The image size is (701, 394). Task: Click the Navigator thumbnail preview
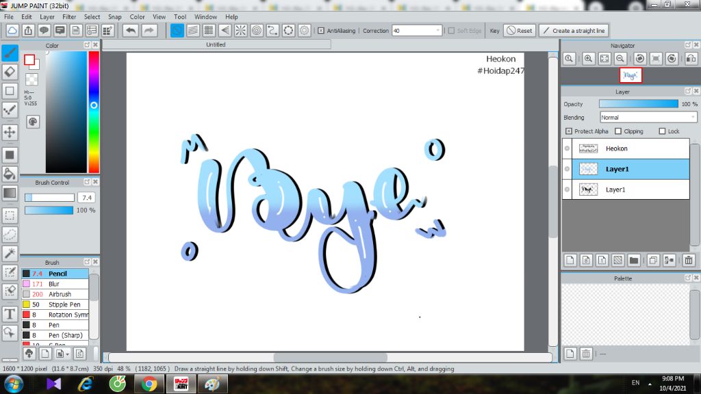[630, 75]
